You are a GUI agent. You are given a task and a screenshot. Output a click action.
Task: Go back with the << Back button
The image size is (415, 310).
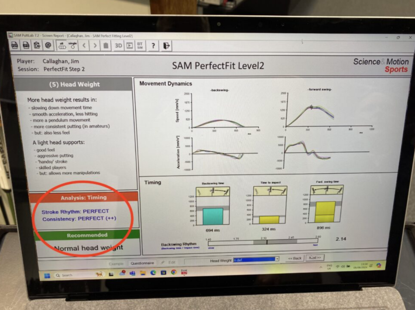295,258
